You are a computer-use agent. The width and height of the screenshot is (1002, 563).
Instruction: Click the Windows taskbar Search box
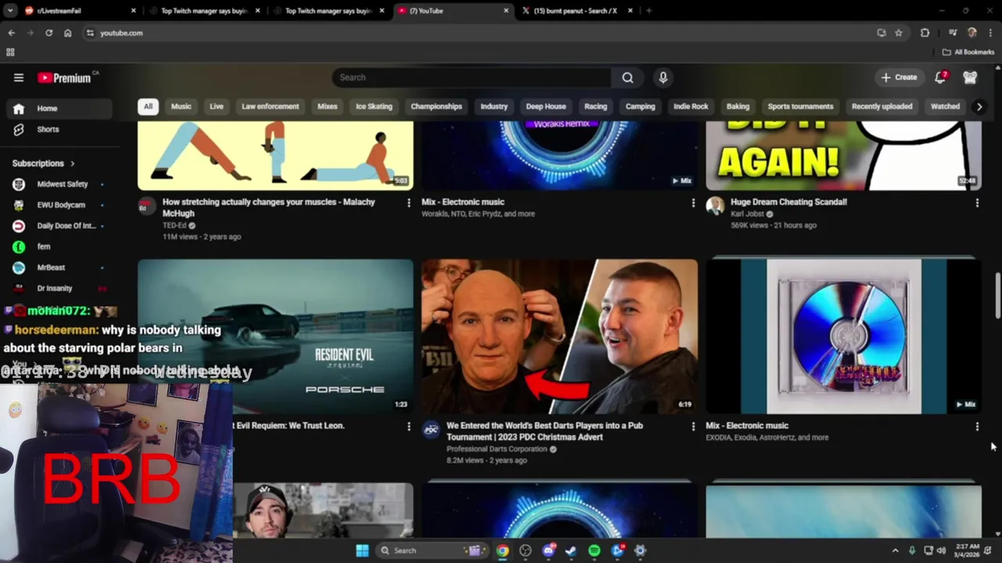point(431,550)
